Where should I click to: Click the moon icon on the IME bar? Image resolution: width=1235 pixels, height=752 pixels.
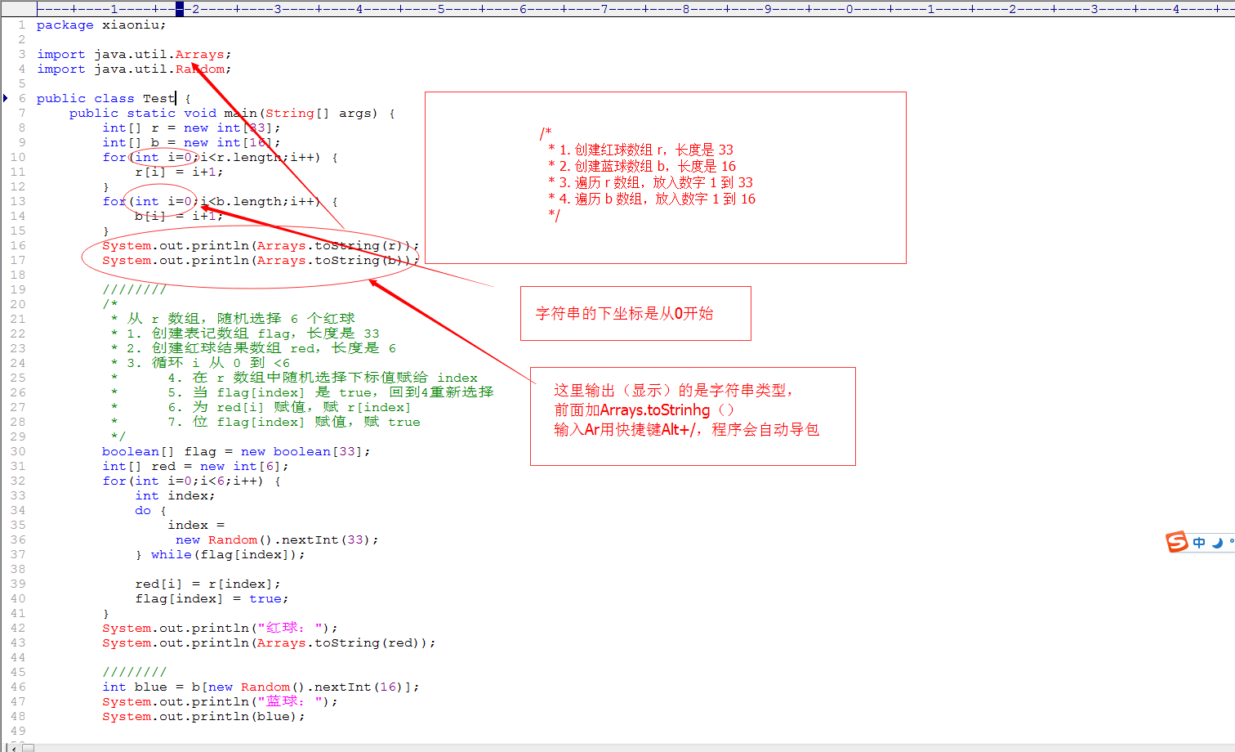point(1217,543)
